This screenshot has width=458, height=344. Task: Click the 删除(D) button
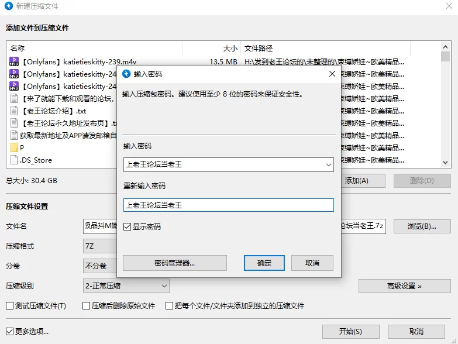point(422,181)
